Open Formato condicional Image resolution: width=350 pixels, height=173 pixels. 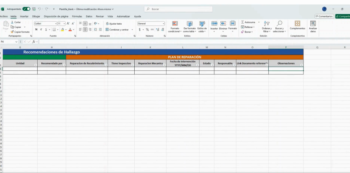175,24
